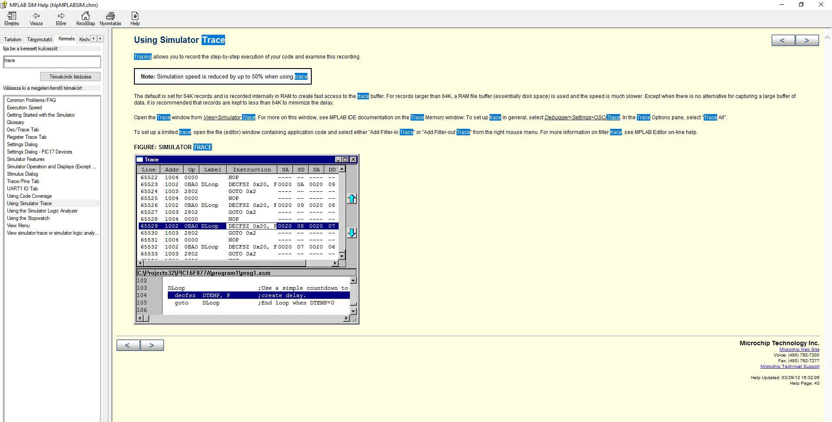Go forward with the Előre arrow
The height and width of the screenshot is (422, 832).
61,19
